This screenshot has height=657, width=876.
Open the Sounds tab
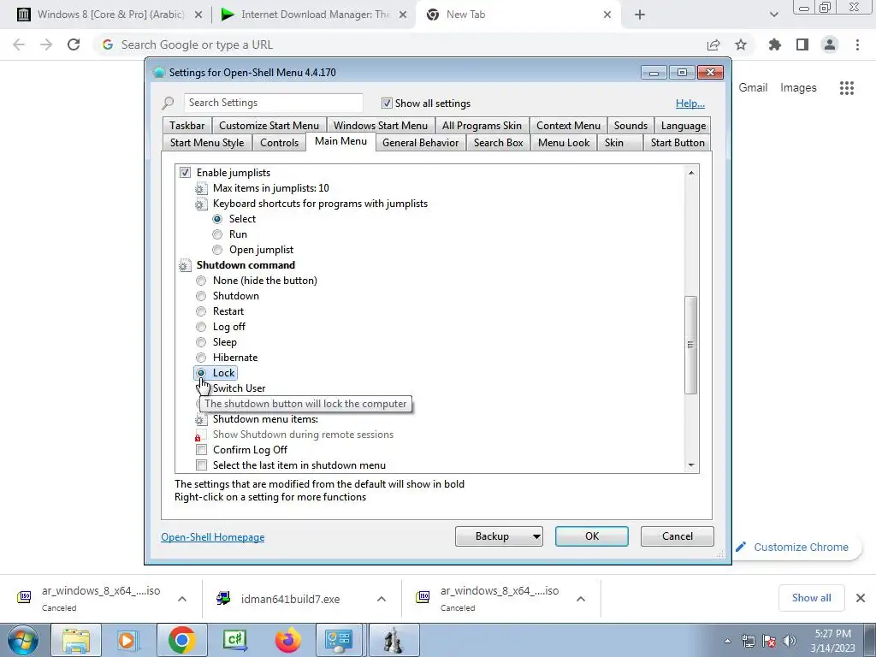[630, 126]
